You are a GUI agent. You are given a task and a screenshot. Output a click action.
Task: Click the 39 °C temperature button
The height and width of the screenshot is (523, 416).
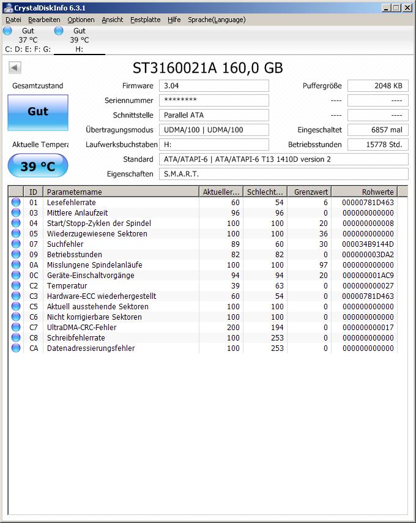(x=38, y=166)
